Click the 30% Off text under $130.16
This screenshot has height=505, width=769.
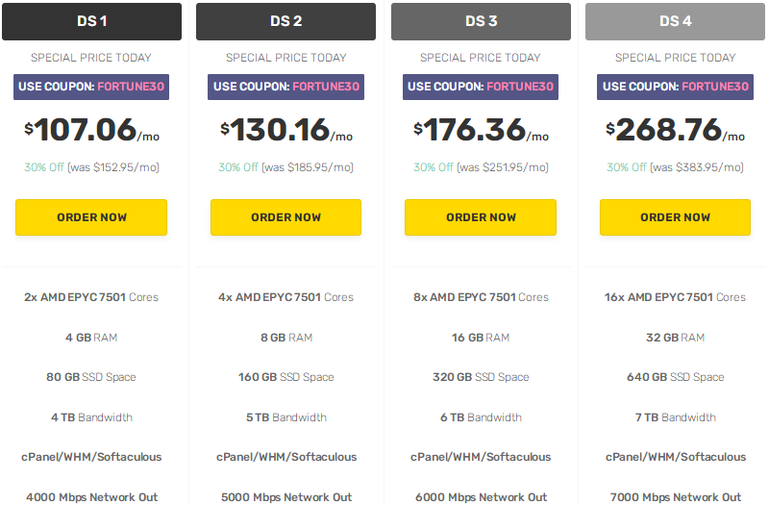pyautogui.click(x=237, y=167)
